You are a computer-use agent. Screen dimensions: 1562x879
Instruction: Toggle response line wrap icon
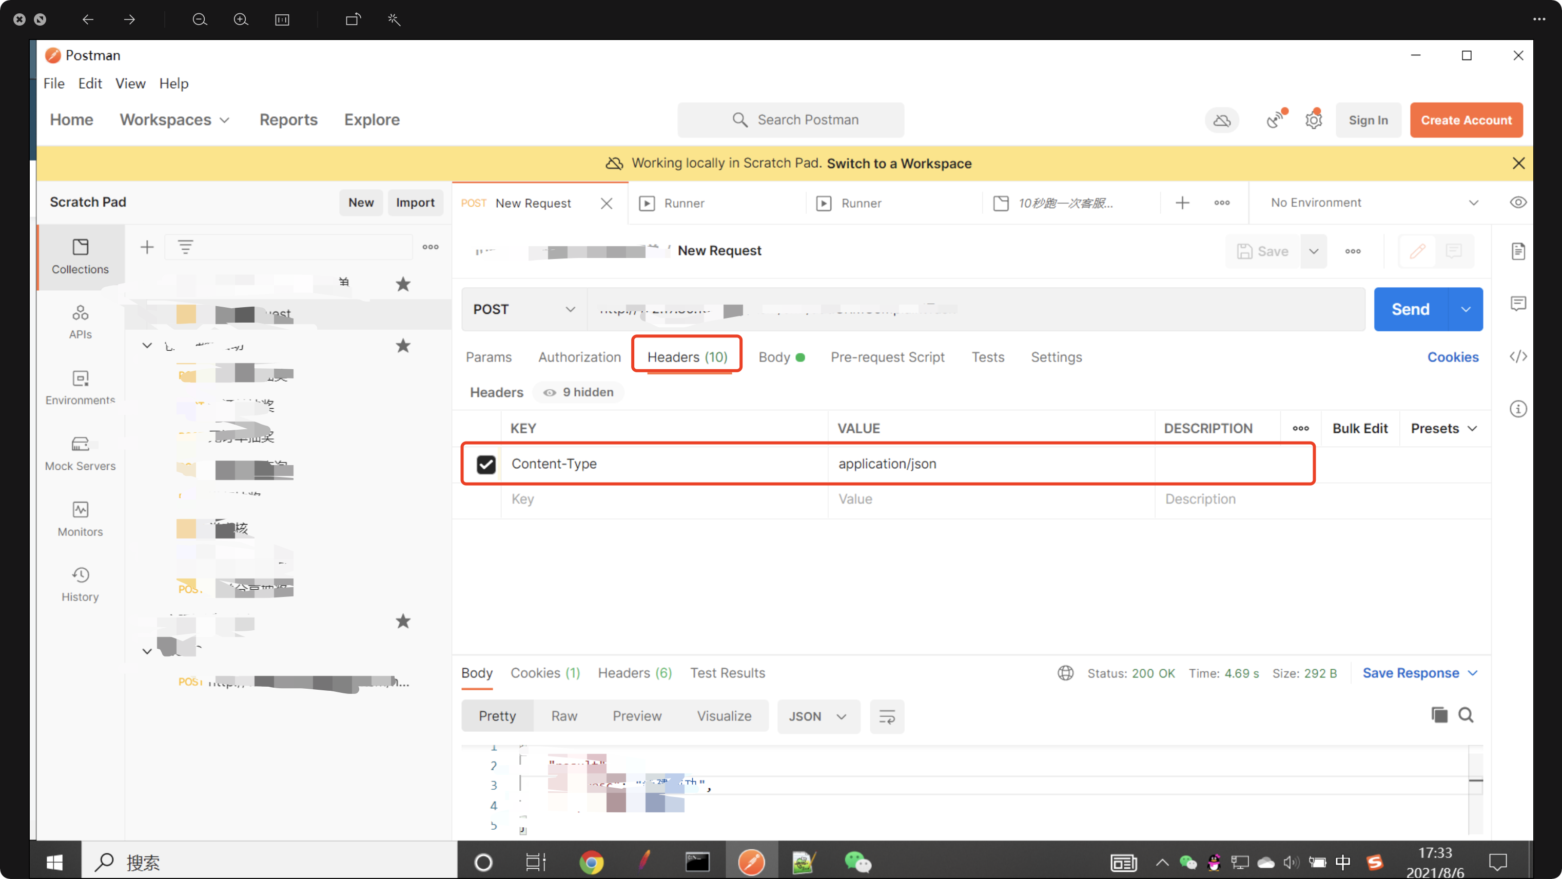[x=887, y=716]
